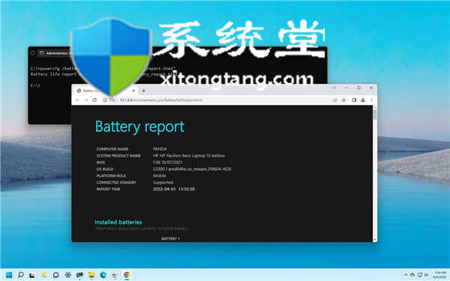Click the Installed batteries heading
The image size is (450, 281).
click(118, 223)
